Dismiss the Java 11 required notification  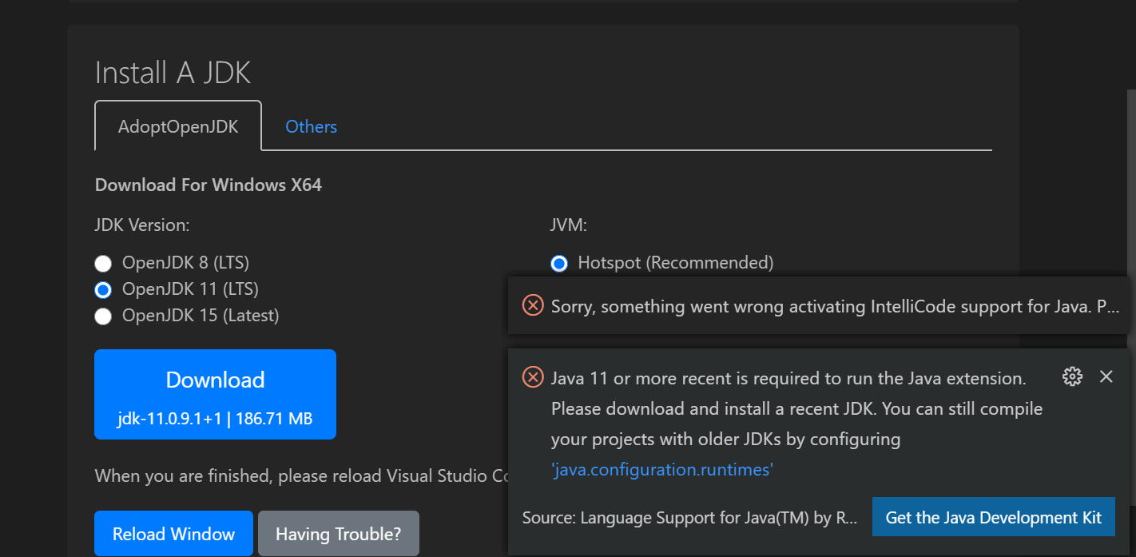coord(1106,376)
